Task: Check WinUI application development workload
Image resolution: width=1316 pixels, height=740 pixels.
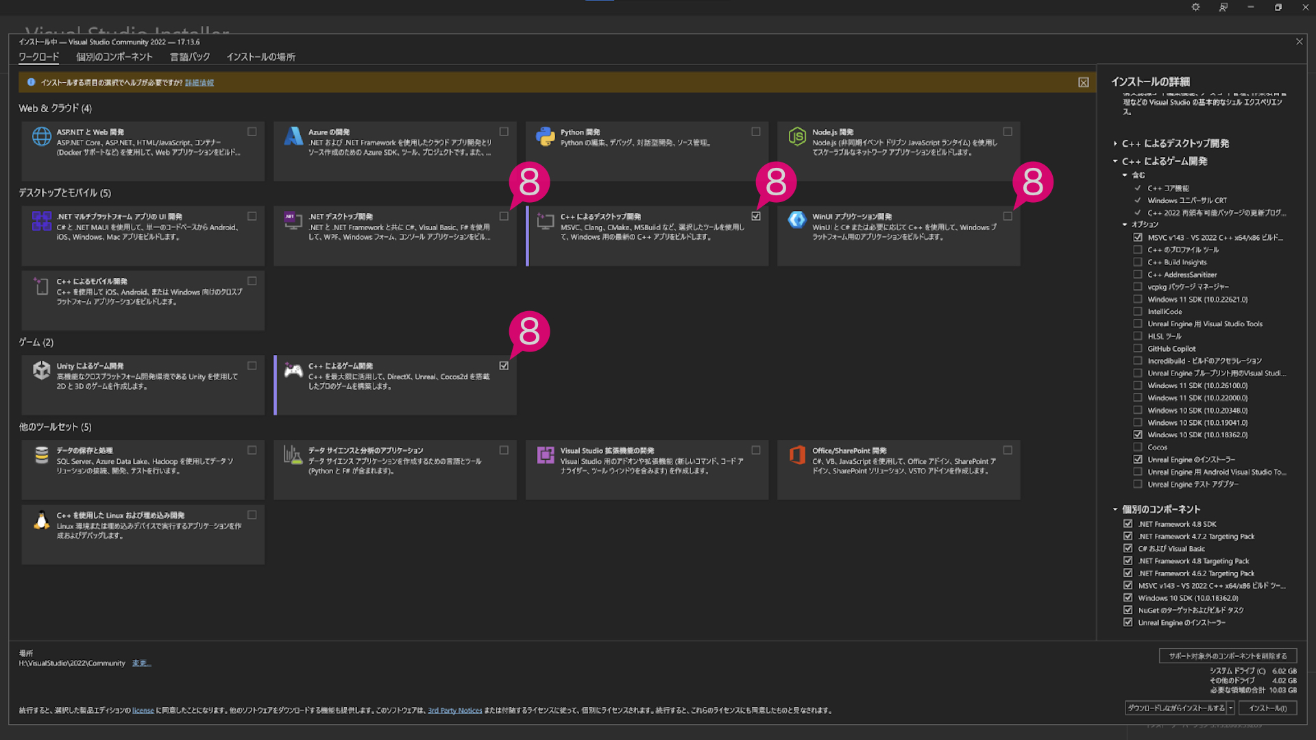Action: [x=1008, y=216]
